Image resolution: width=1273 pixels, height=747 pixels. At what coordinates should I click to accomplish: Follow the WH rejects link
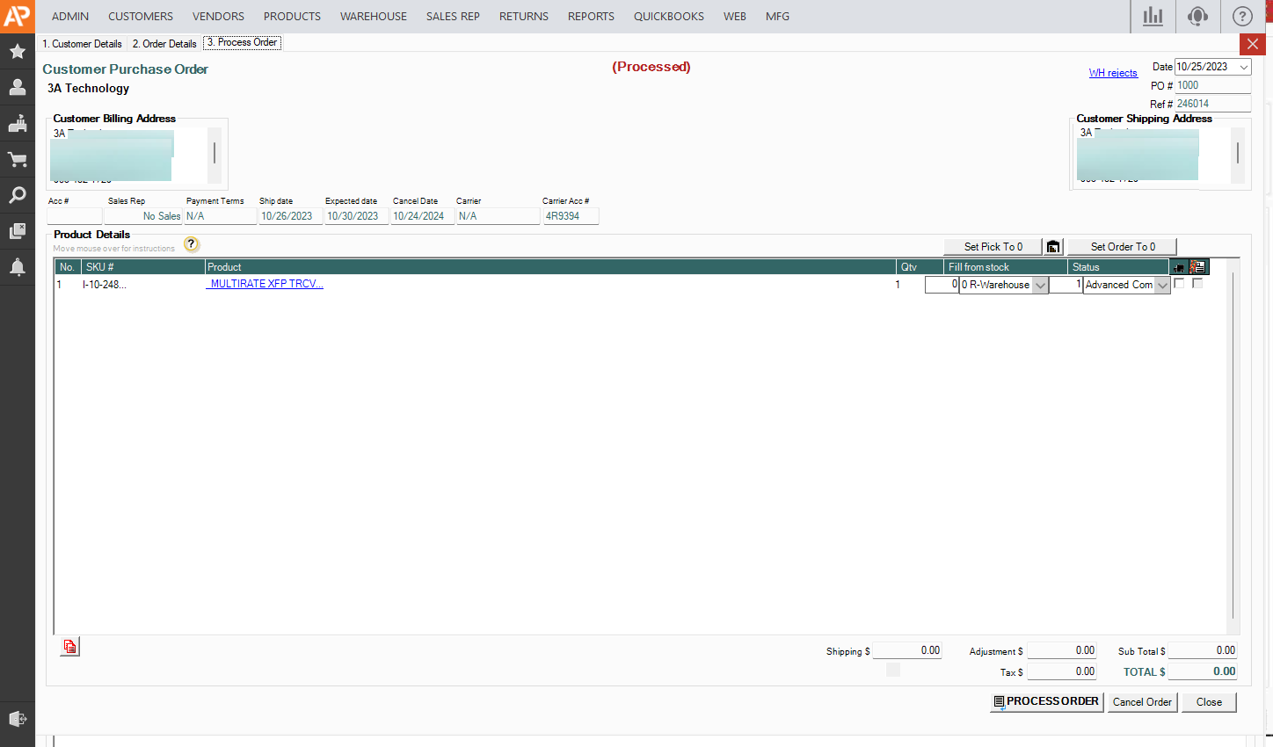[x=1112, y=73]
